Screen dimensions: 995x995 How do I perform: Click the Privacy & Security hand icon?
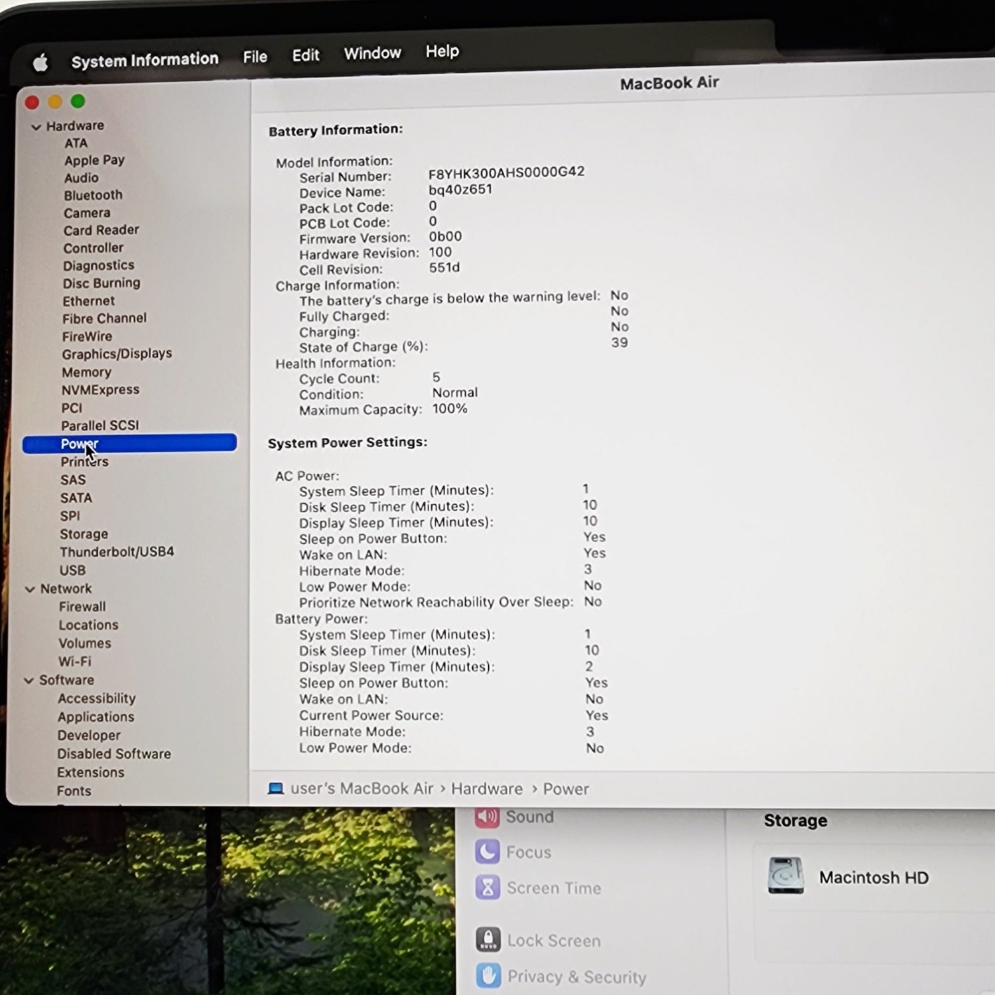point(489,975)
